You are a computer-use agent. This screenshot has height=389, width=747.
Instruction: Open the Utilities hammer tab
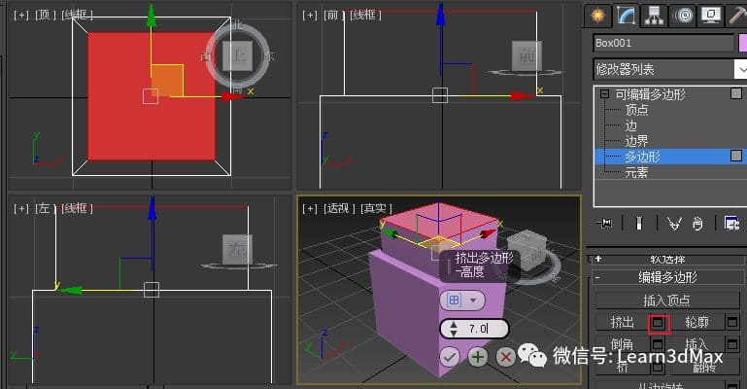click(x=736, y=16)
